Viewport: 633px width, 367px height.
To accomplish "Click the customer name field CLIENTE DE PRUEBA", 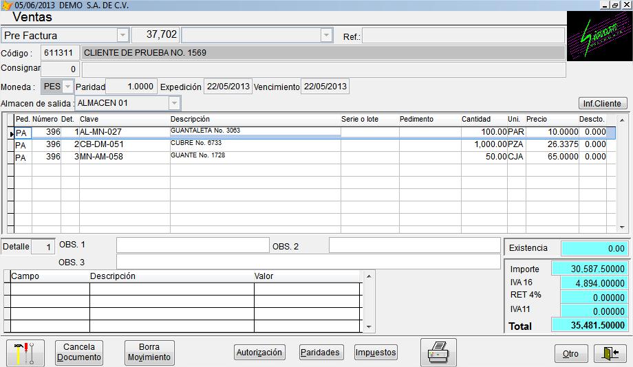I will pyautogui.click(x=323, y=53).
